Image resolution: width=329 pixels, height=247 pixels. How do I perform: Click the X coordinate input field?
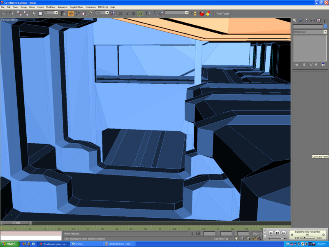pyautogui.click(x=209, y=233)
